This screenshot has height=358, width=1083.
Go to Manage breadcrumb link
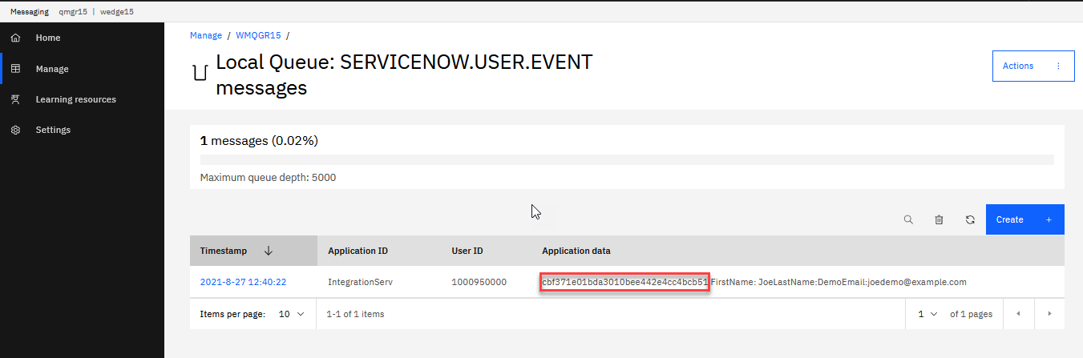click(x=206, y=35)
